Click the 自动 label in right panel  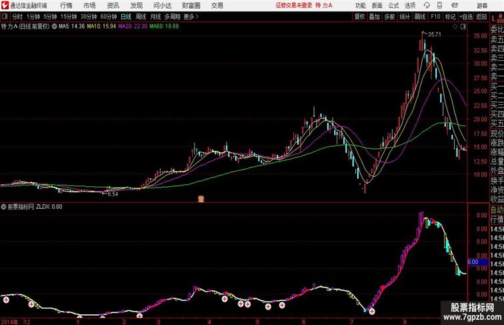497,210
